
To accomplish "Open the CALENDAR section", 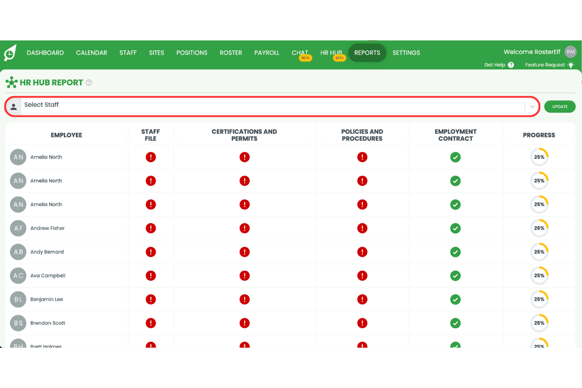I will pos(91,52).
